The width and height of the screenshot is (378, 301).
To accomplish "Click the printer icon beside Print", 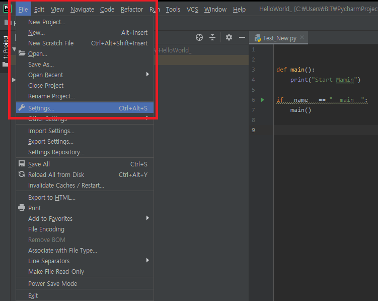I will pyautogui.click(x=22, y=208).
